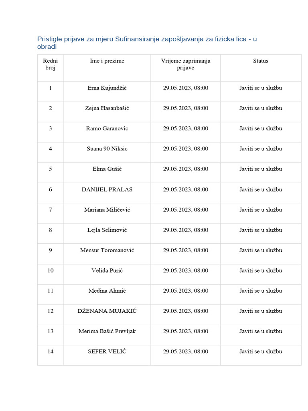Select the Elma Gušić row name
The height and width of the screenshot is (411, 308).
pos(107,169)
